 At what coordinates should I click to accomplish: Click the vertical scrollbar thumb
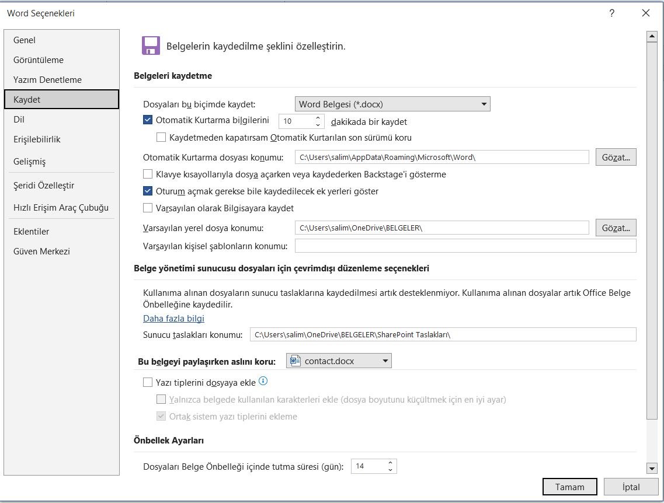click(x=652, y=231)
